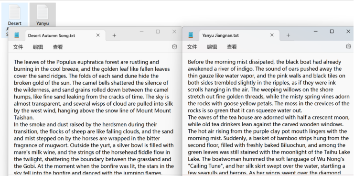Maximize the Yanyu Jiangnan window
Screen dimensions: 354x176
(x=332, y=32)
